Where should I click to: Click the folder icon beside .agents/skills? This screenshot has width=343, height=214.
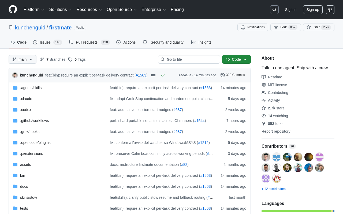(x=15, y=88)
